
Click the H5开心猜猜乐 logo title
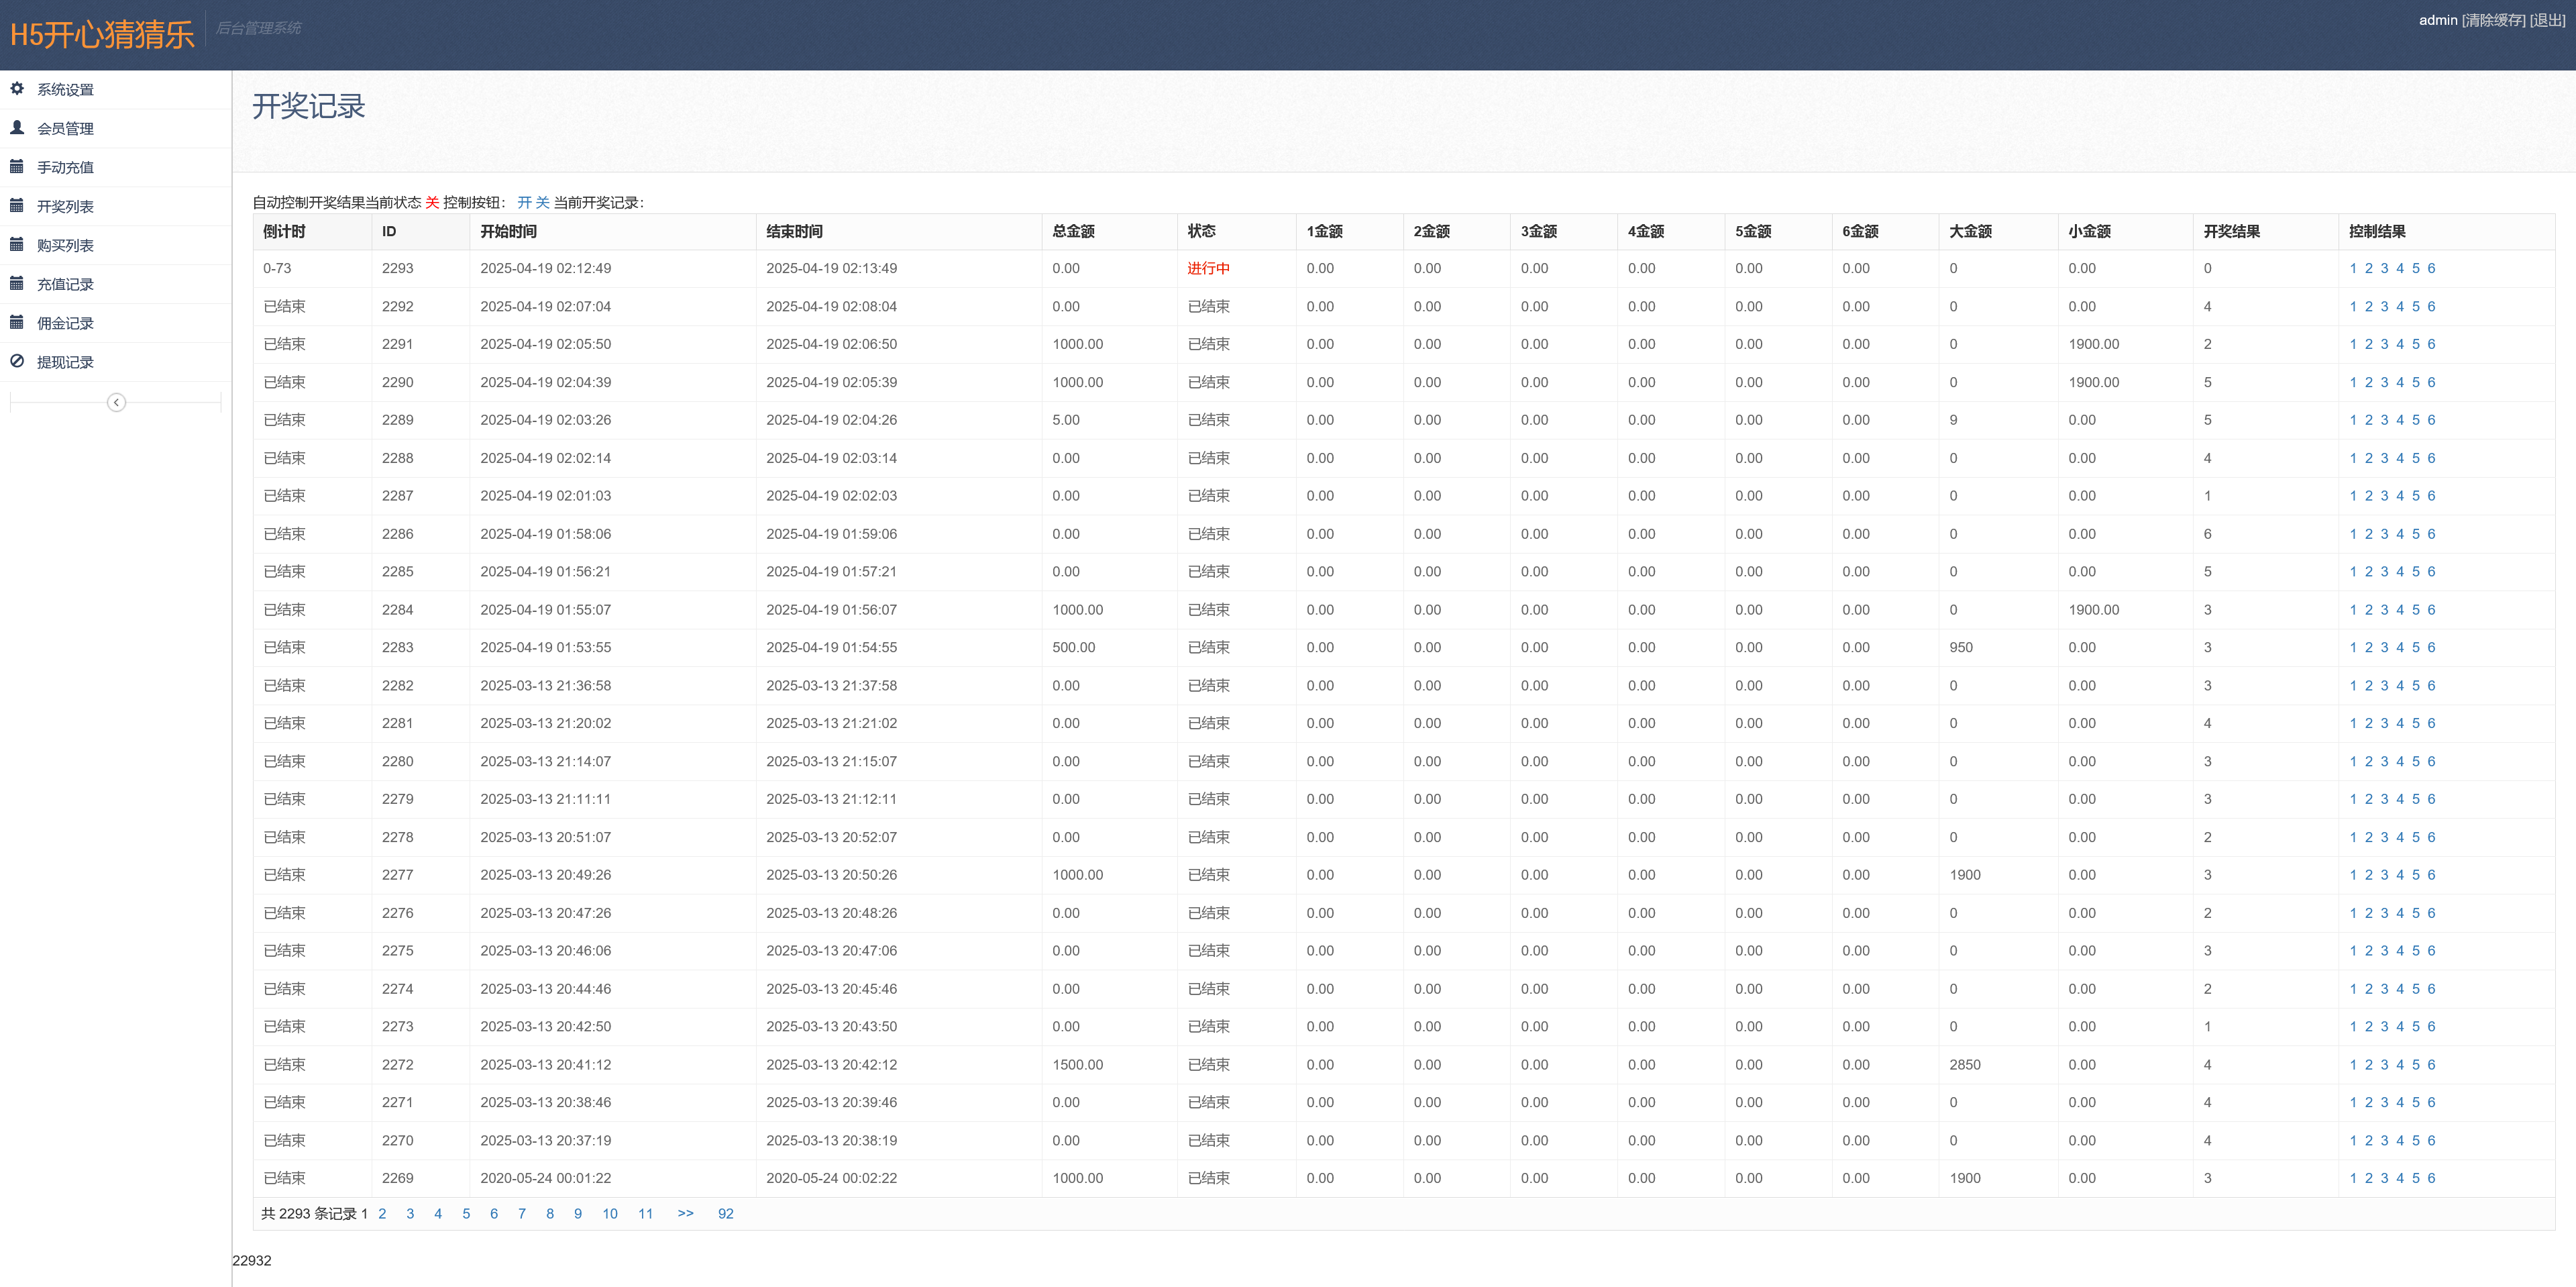pyautogui.click(x=102, y=35)
